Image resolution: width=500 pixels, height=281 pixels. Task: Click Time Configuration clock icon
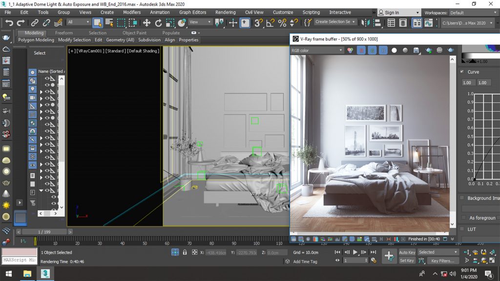click(x=374, y=261)
